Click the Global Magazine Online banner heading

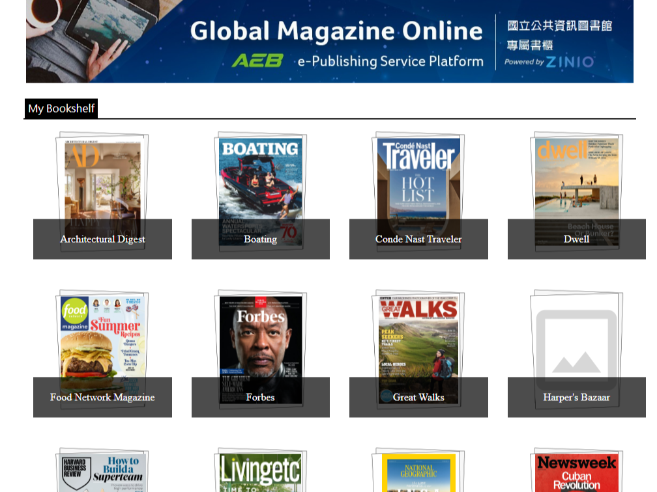pyautogui.click(x=336, y=31)
